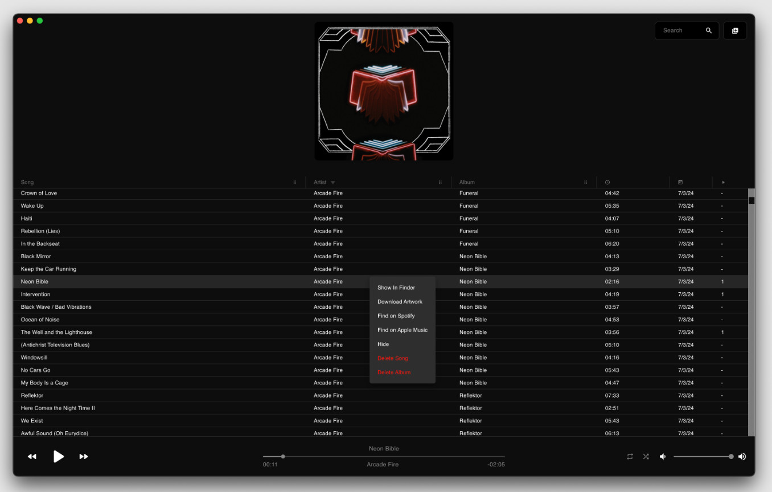This screenshot has height=492, width=772.
Task: Select the No Cars Go song
Action: (x=380, y=370)
